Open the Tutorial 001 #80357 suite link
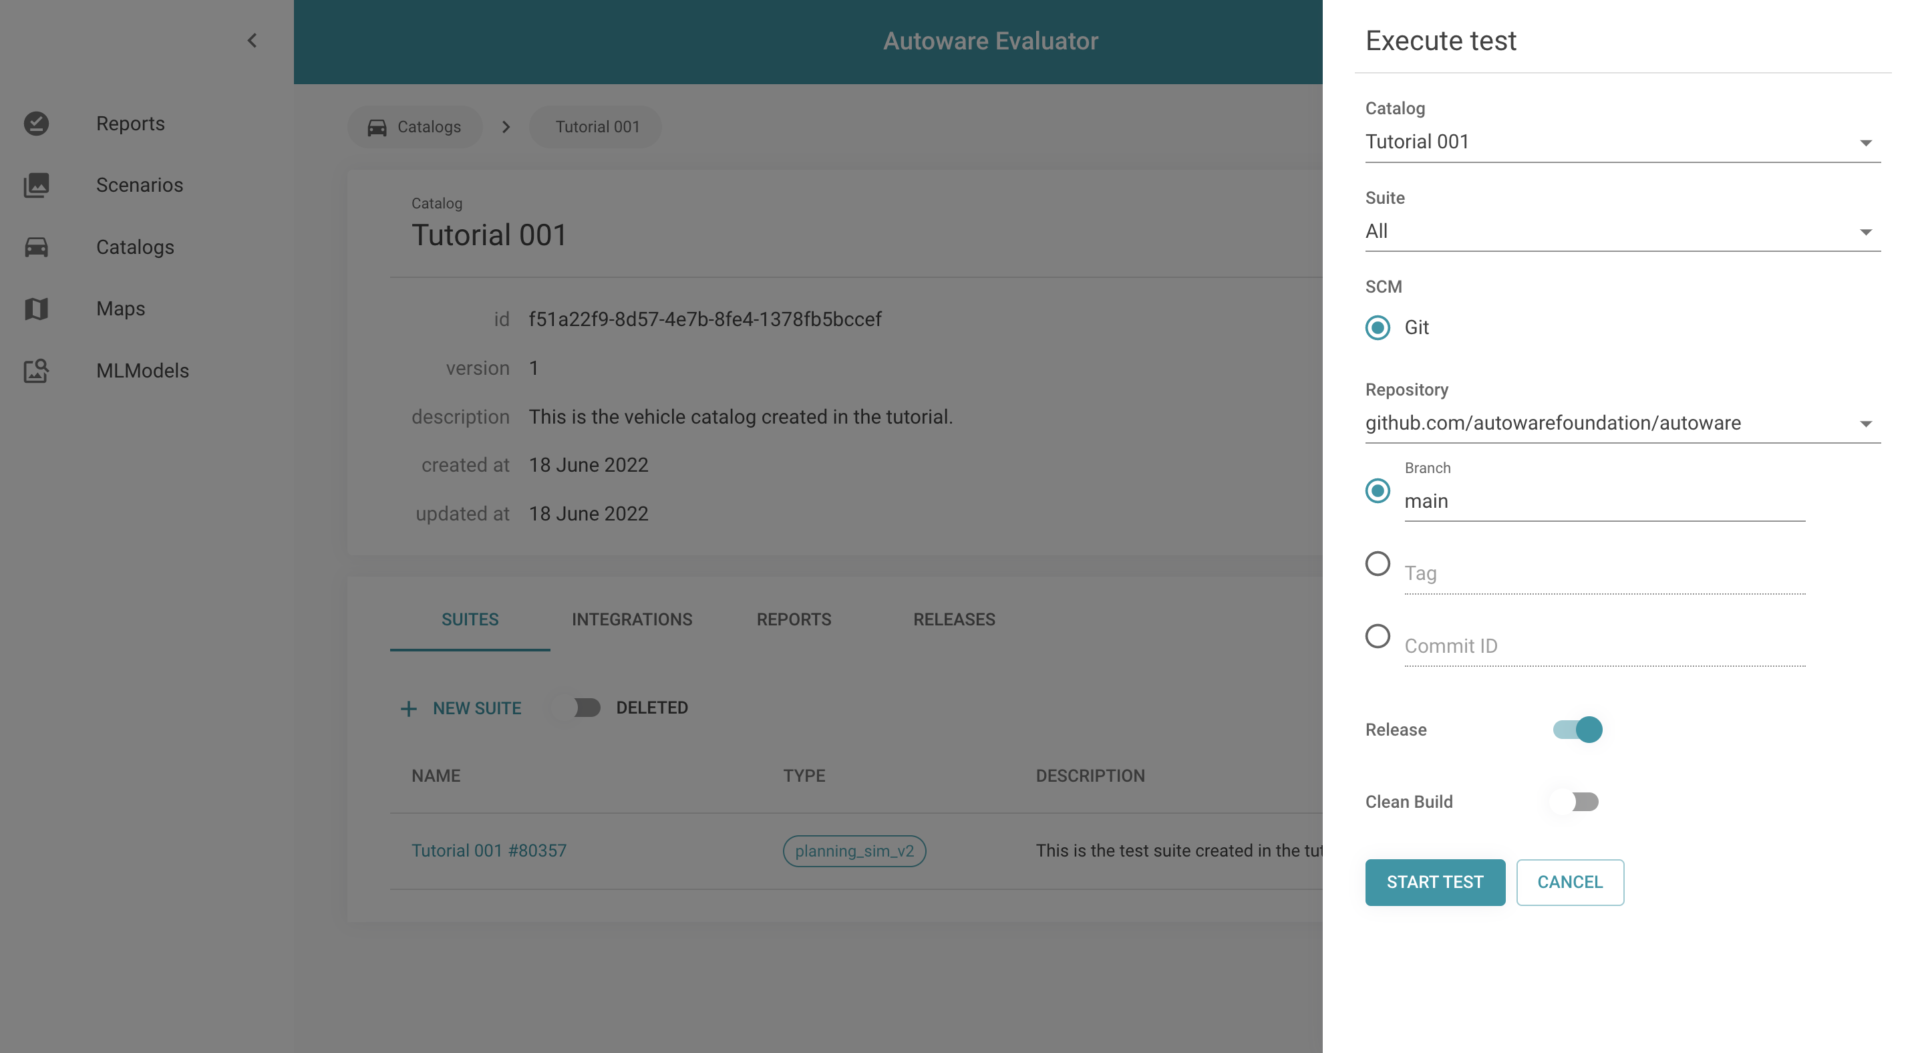Screen dimensions: 1924x1053 pos(489,850)
